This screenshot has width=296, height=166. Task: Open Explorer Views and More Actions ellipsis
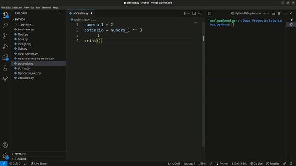(x=61, y=13)
